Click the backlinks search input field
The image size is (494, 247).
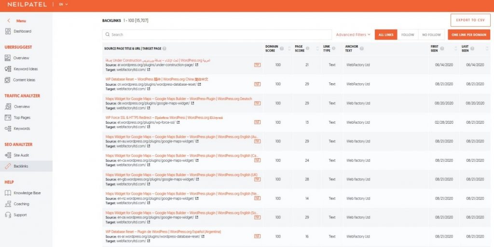(217, 35)
